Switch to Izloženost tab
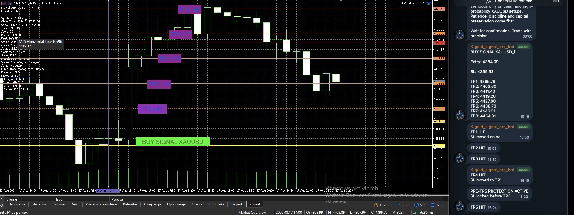Viewport: 574px width, 215px height. (40, 204)
